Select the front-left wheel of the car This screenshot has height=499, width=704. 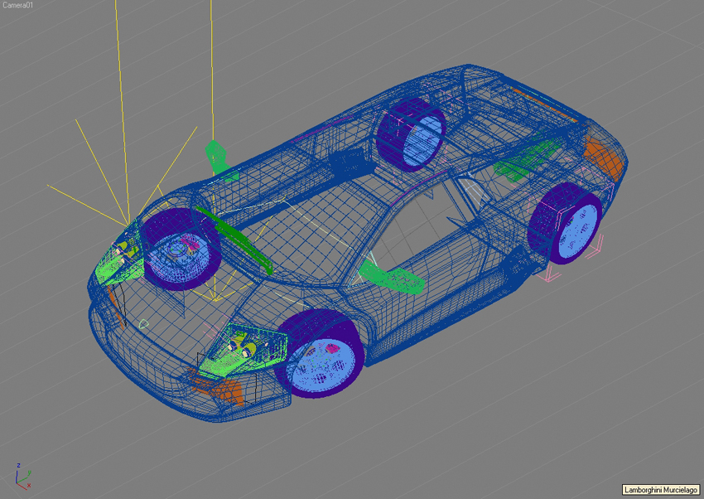pyautogui.click(x=181, y=250)
